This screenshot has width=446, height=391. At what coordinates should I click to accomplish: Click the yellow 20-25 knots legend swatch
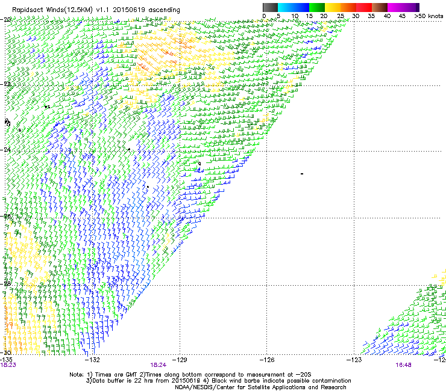(333, 7)
